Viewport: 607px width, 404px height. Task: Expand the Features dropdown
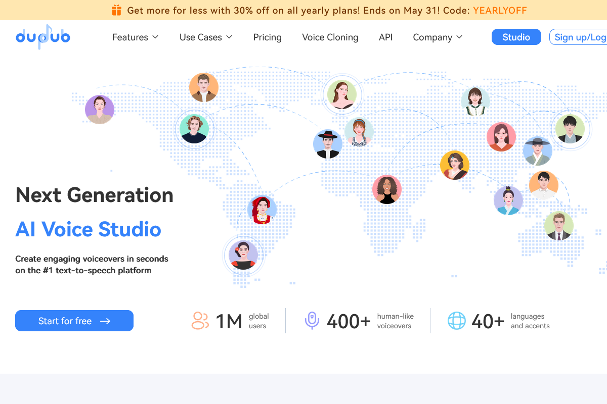[135, 37]
